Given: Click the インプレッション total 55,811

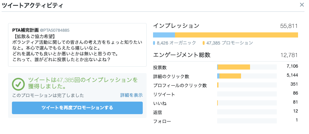Looking at the screenshot, I should (x=289, y=26).
